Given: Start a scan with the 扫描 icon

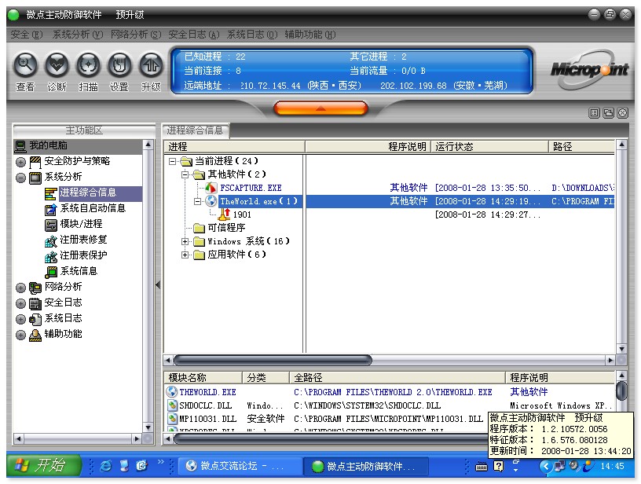Looking at the screenshot, I should 88,65.
